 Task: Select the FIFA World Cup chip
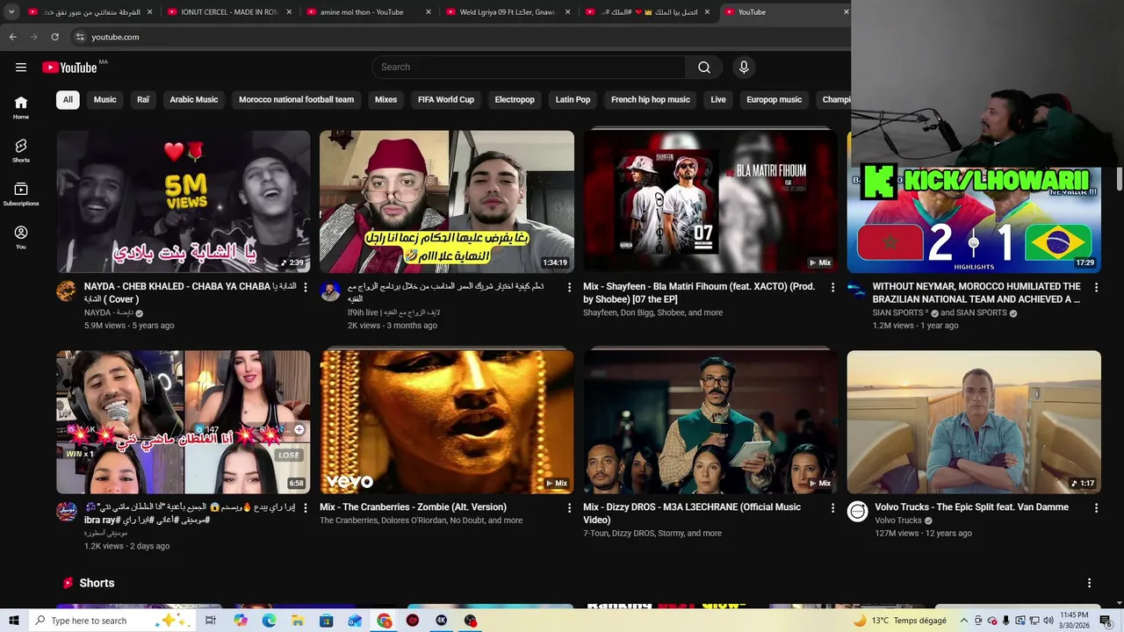point(446,100)
